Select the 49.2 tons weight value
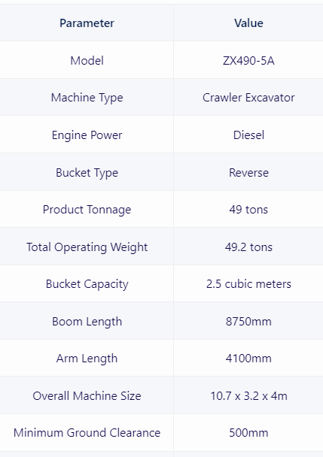 point(248,247)
